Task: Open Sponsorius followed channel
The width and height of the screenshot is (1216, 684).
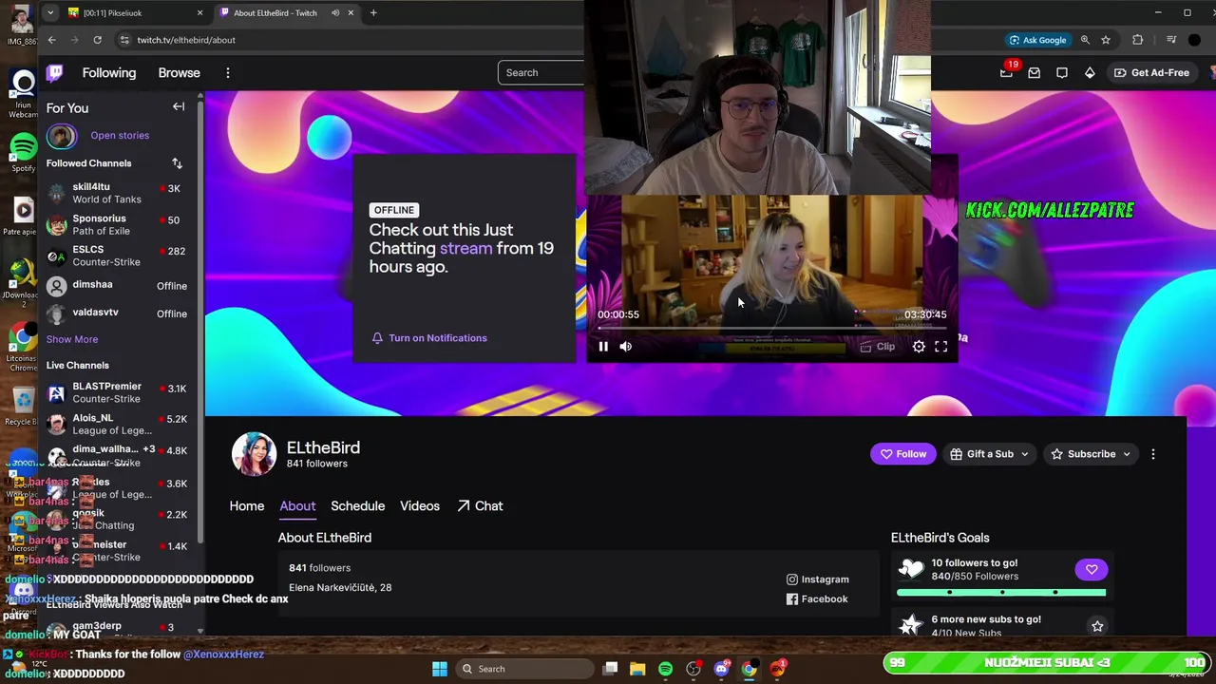Action: coord(117,224)
